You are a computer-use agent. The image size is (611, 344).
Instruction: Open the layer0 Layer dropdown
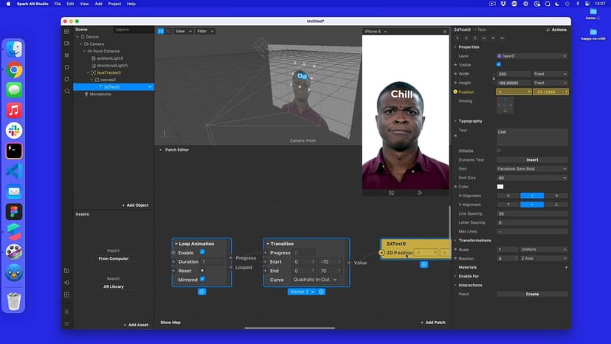532,56
